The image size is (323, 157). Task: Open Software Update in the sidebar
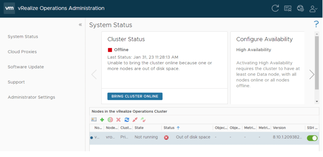[x=26, y=67]
